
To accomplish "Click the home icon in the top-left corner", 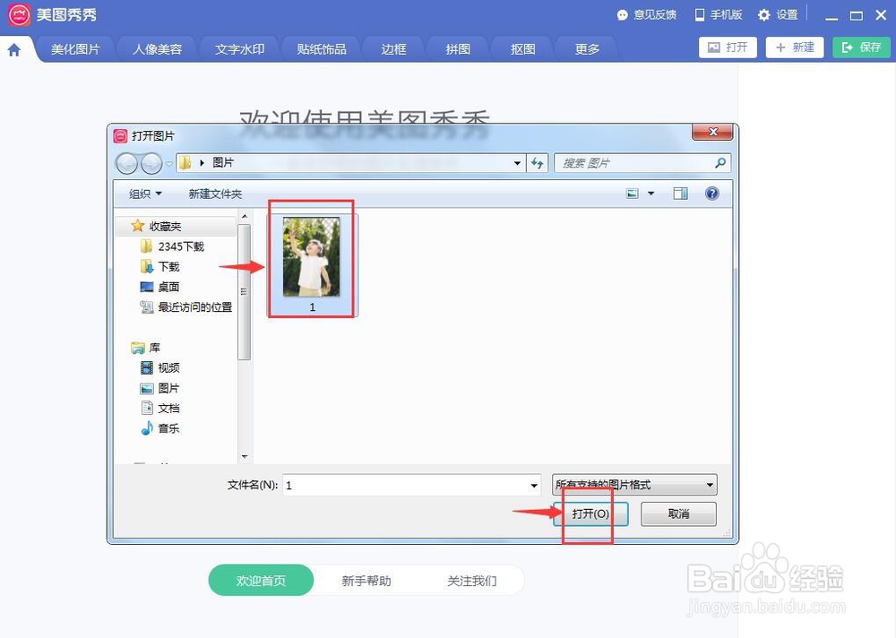I will 14,48.
